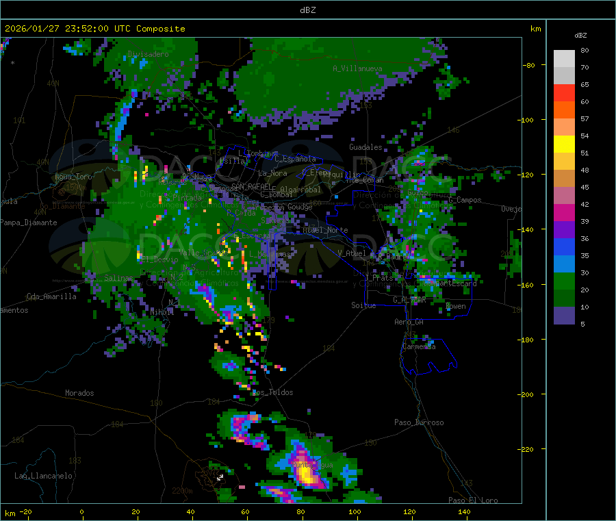Screen dimensions: 616x521
Task: Click the 'A_Villanueva' map label
Action: 357,68
